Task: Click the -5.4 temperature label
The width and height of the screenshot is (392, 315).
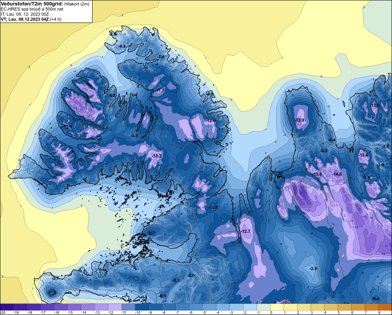Action: pyautogui.click(x=105, y=128)
